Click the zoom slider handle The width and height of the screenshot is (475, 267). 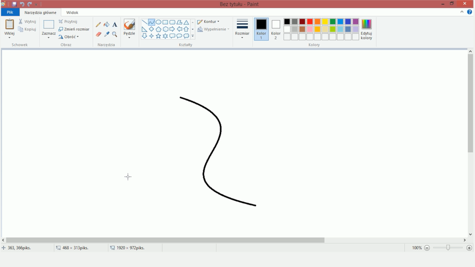point(448,248)
